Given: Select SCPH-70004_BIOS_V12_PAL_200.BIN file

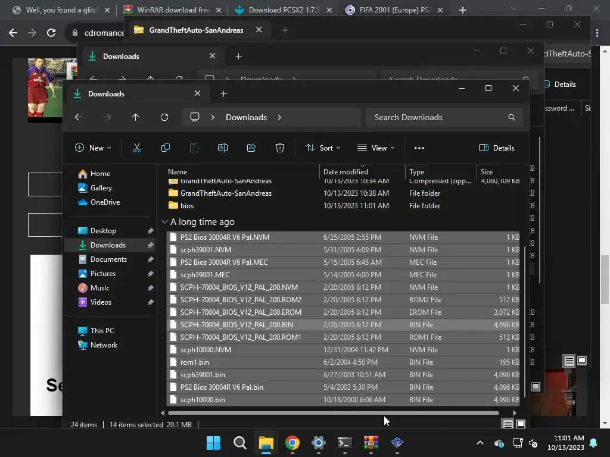Looking at the screenshot, I should (x=343, y=324).
